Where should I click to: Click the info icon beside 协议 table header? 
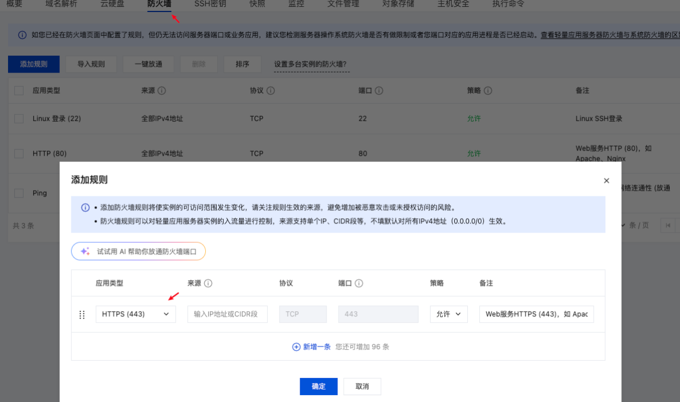coord(271,91)
